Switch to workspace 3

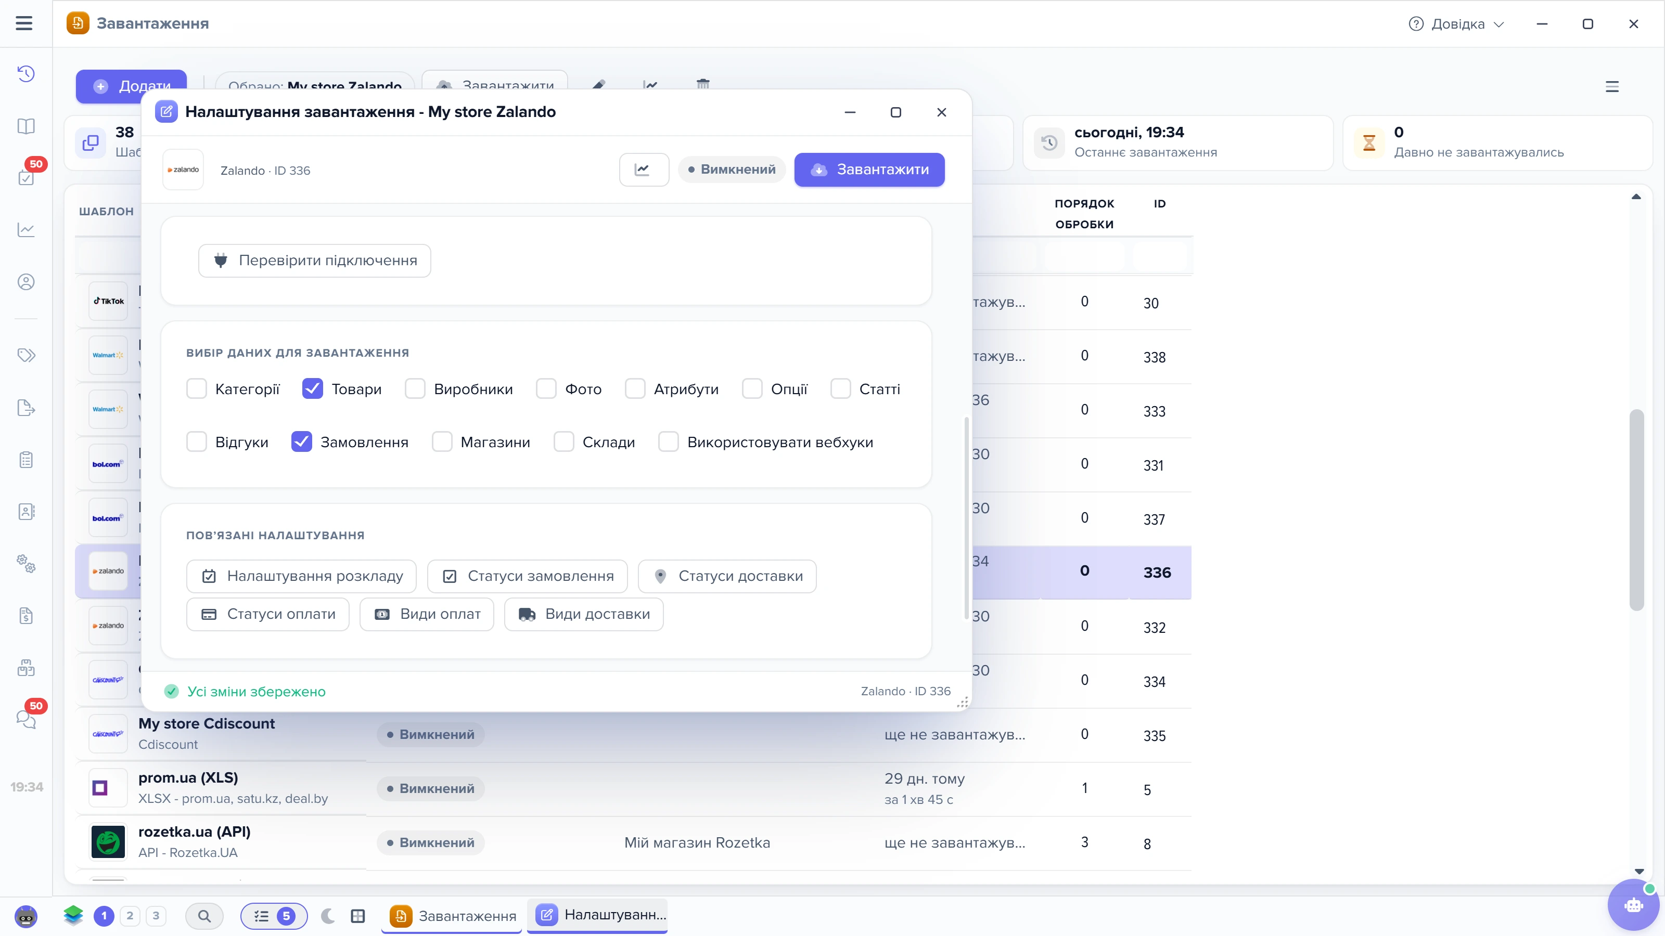click(156, 915)
